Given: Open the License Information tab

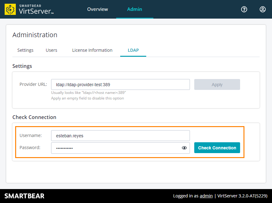Looking at the screenshot, I should [92, 50].
